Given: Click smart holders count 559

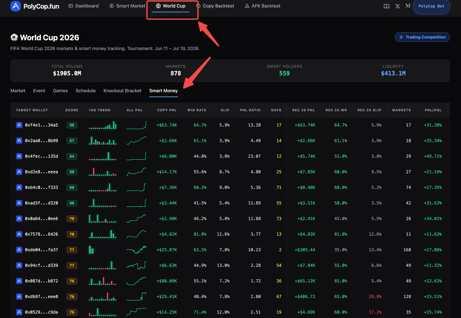Looking at the screenshot, I should point(285,73).
